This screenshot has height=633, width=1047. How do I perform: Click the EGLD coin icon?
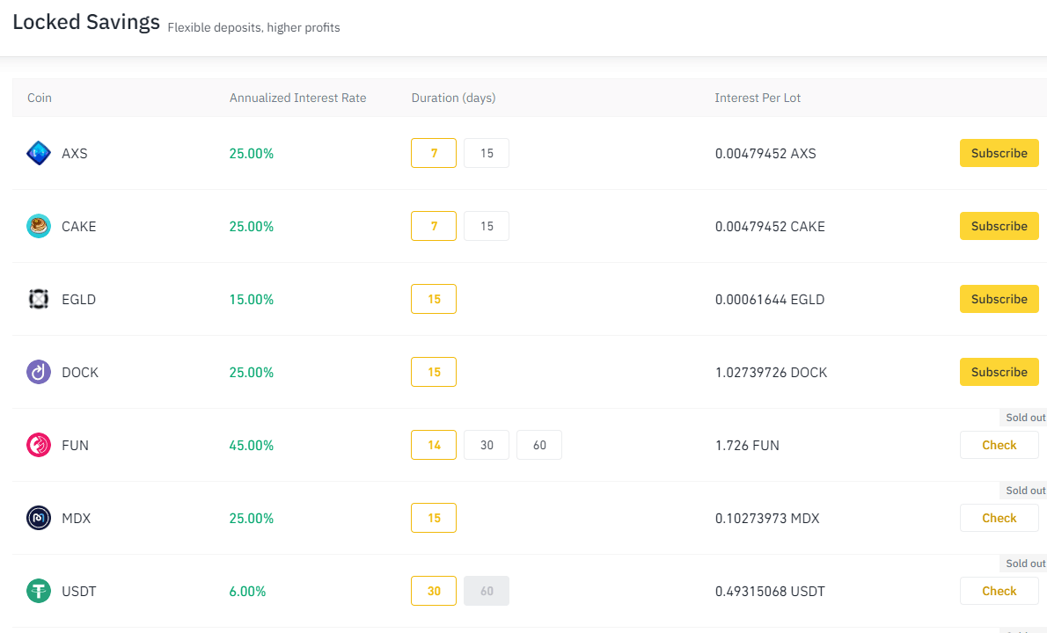point(39,299)
